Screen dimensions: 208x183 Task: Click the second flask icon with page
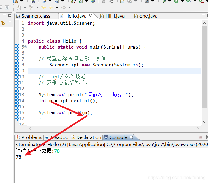click(x=57, y=1)
